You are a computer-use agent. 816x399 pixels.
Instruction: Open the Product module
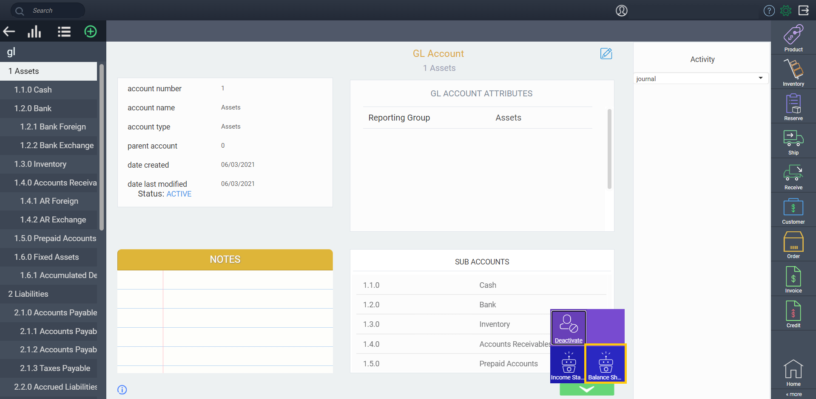click(x=793, y=38)
